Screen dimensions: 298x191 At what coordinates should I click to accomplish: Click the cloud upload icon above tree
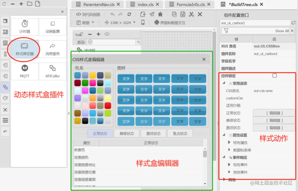tap(107, 34)
